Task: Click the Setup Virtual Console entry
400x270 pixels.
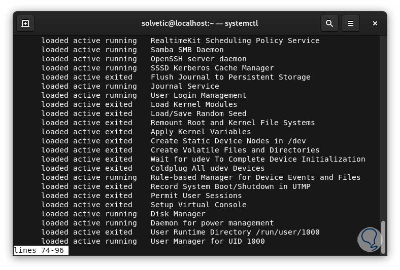Action: (198, 205)
